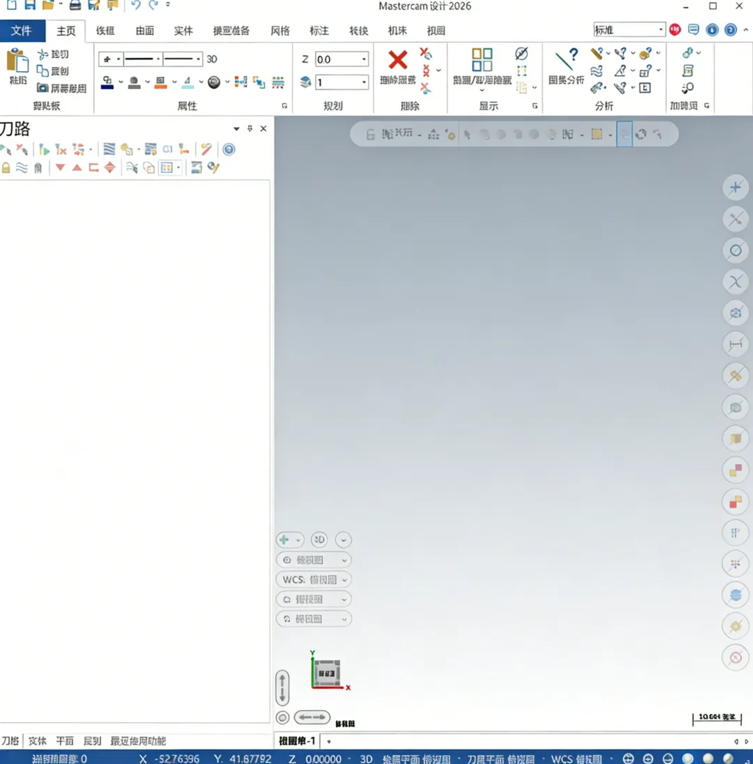Toggle the lock icon in toolpaths toolbar

tap(6, 167)
